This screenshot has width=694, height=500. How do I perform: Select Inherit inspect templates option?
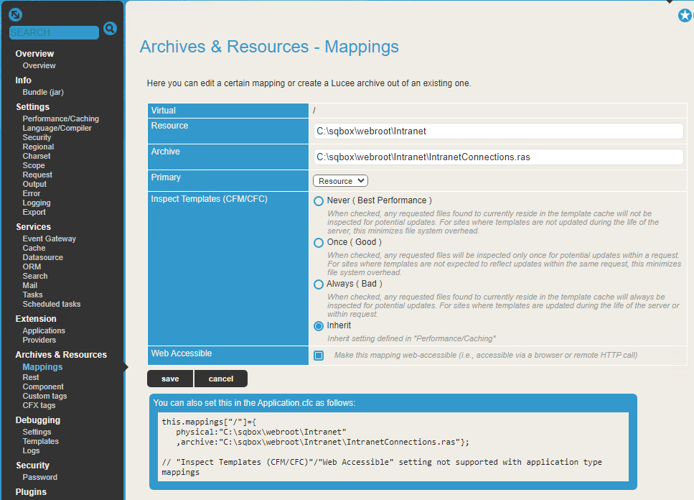pyautogui.click(x=318, y=326)
